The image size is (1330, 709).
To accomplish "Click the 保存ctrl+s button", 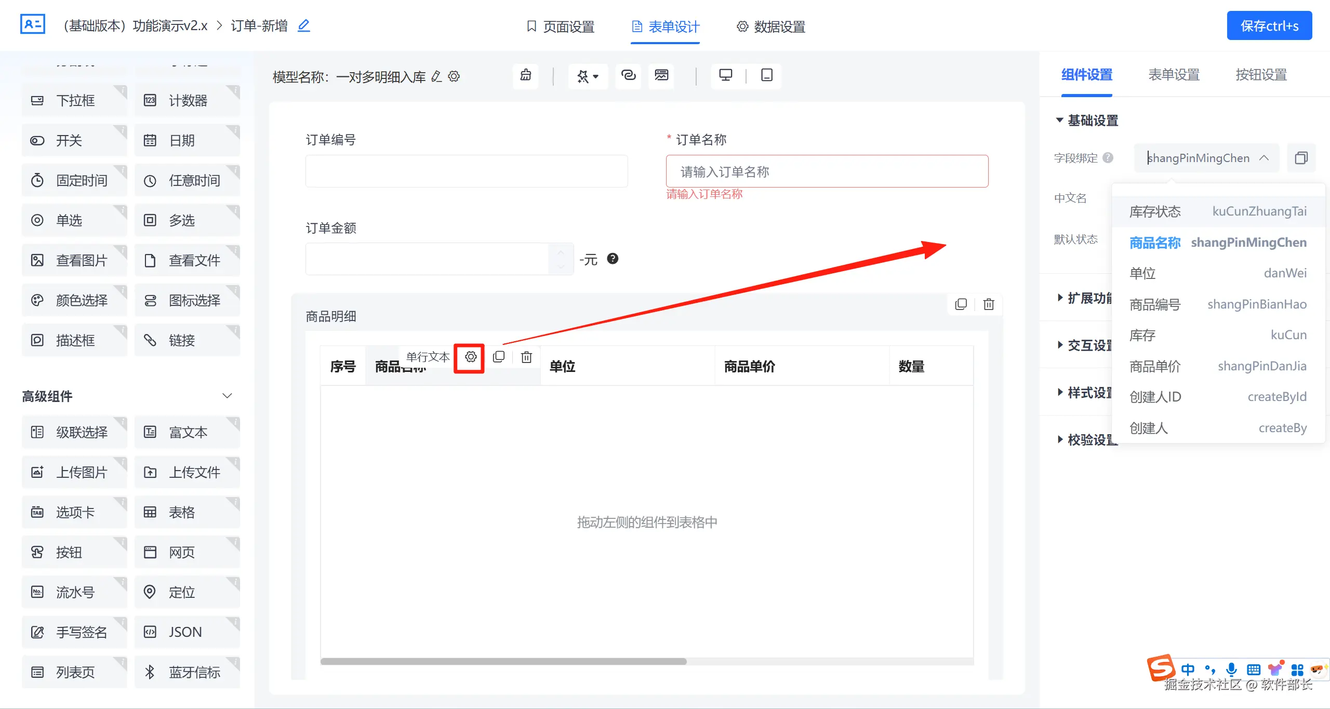I will pyautogui.click(x=1269, y=26).
